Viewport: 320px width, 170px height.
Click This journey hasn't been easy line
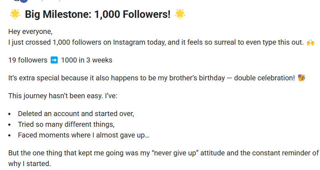[56, 96]
